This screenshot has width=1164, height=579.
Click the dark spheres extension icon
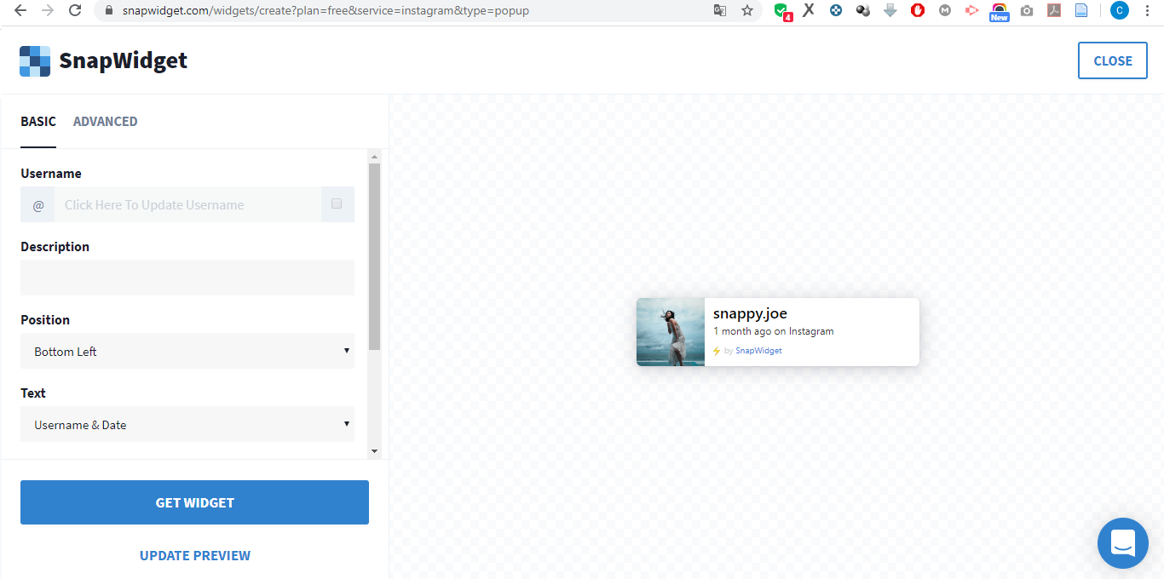[x=863, y=11]
